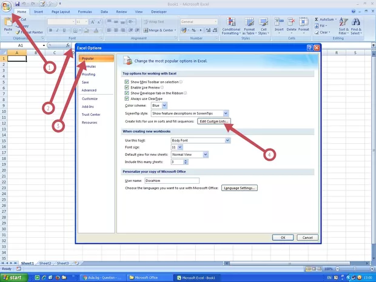Click Save icon in Quick Access Toolbar
The image size is (376, 282).
coord(17,4)
